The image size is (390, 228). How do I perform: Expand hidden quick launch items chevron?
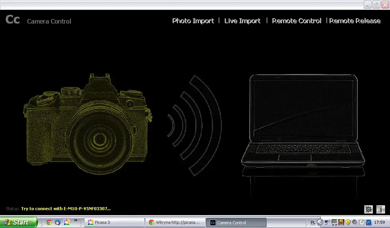coord(75,221)
